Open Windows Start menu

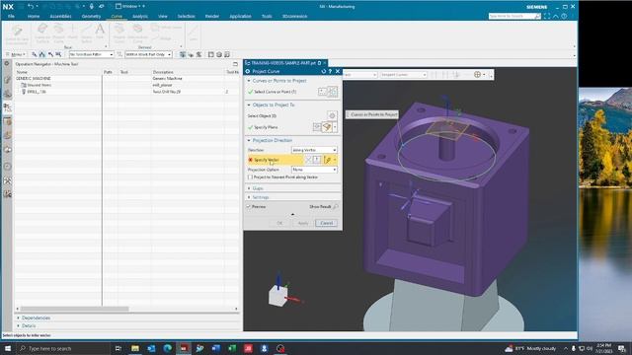click(x=7, y=348)
